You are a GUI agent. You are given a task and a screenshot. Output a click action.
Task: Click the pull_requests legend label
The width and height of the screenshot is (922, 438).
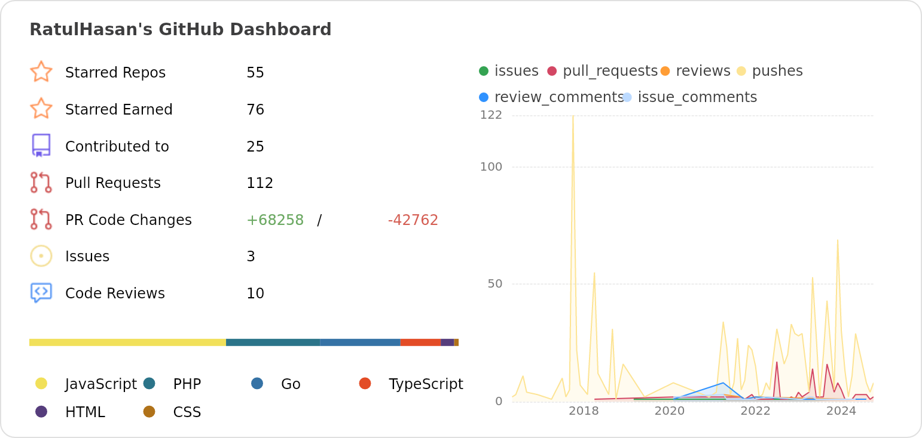coord(610,71)
